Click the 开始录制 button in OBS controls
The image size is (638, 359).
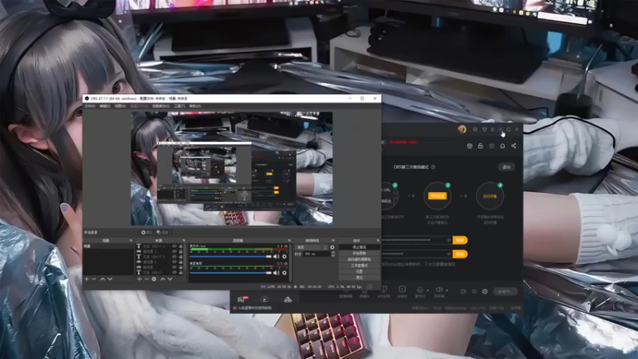coord(360,253)
